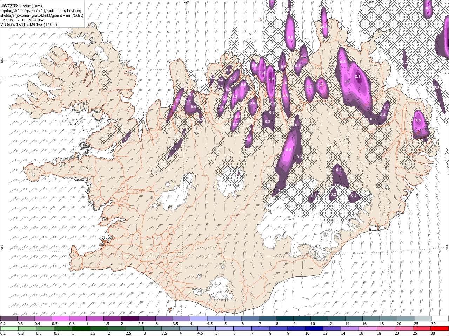
Task: Pick the white swatch after 30 in the upper legend row
Action: [x=440, y=318]
